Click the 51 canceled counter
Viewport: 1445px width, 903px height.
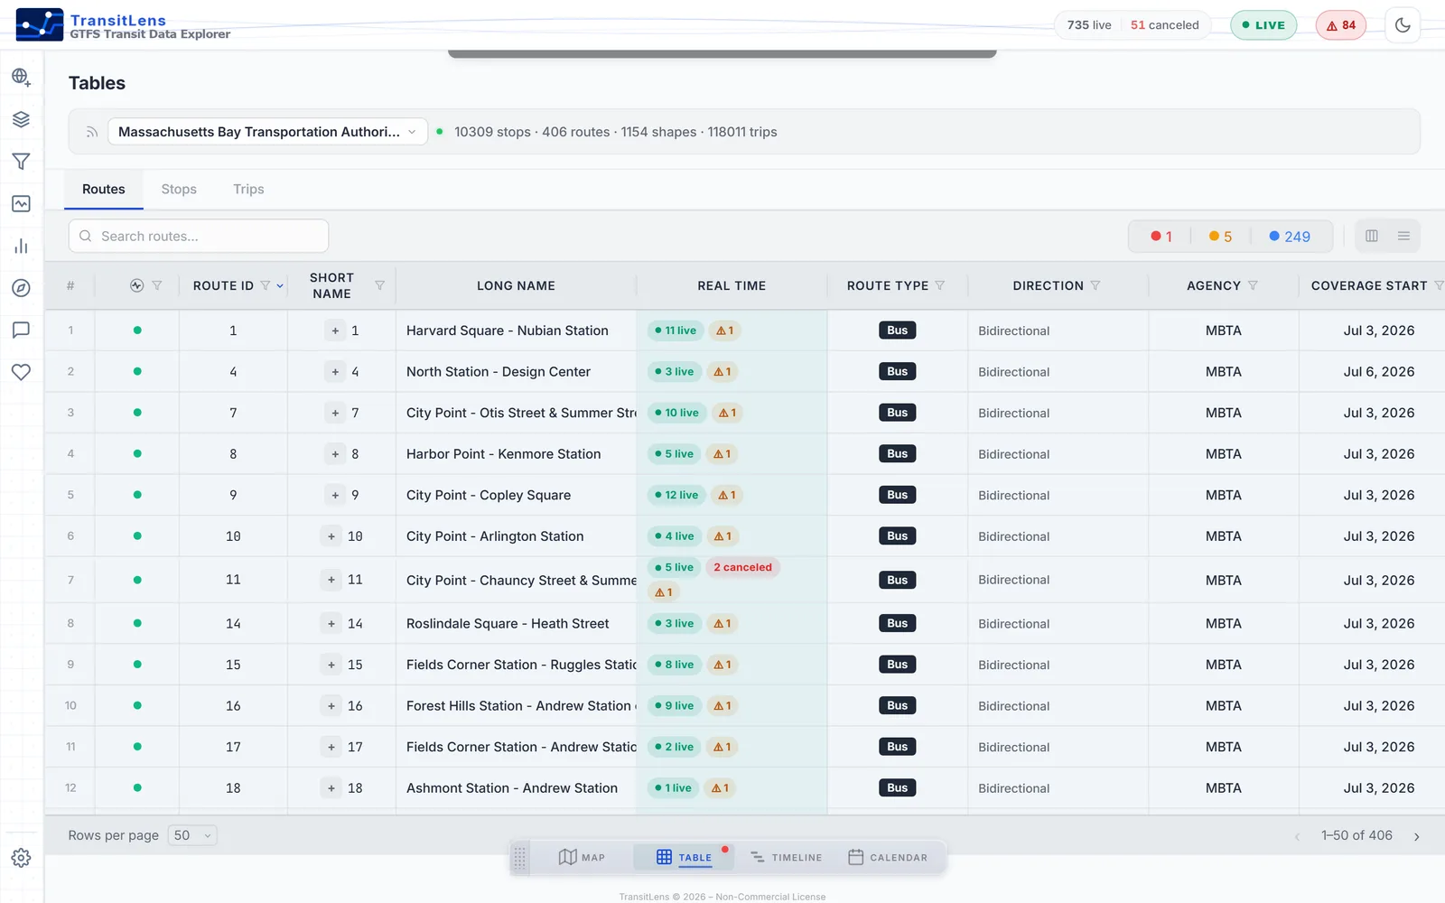pyautogui.click(x=1165, y=25)
